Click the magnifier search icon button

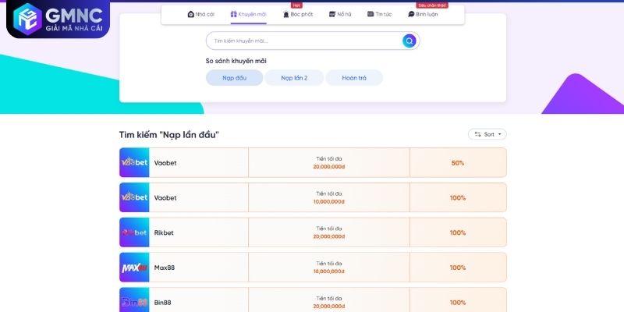tap(409, 41)
